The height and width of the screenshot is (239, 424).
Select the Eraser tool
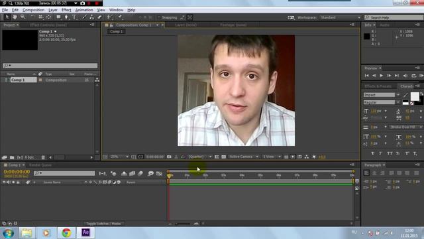click(x=99, y=17)
